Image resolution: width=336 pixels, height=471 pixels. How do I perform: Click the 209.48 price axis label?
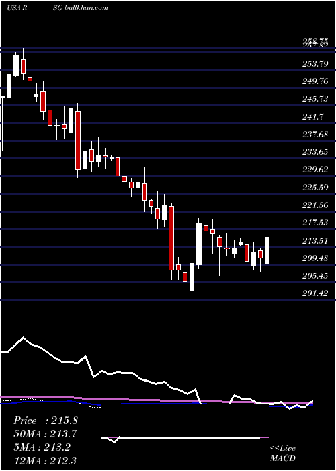[x=315, y=258]
